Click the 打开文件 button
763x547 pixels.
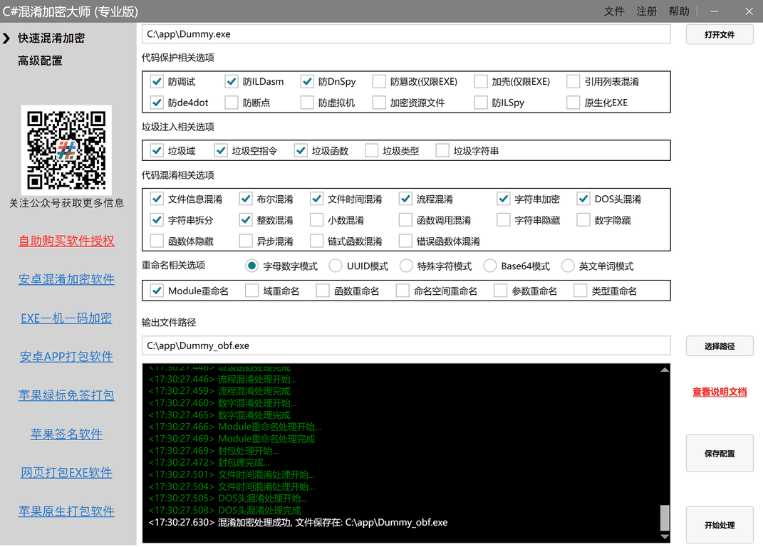[x=720, y=34]
